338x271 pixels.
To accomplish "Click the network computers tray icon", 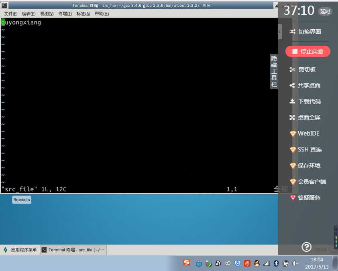I will [x=218, y=263].
